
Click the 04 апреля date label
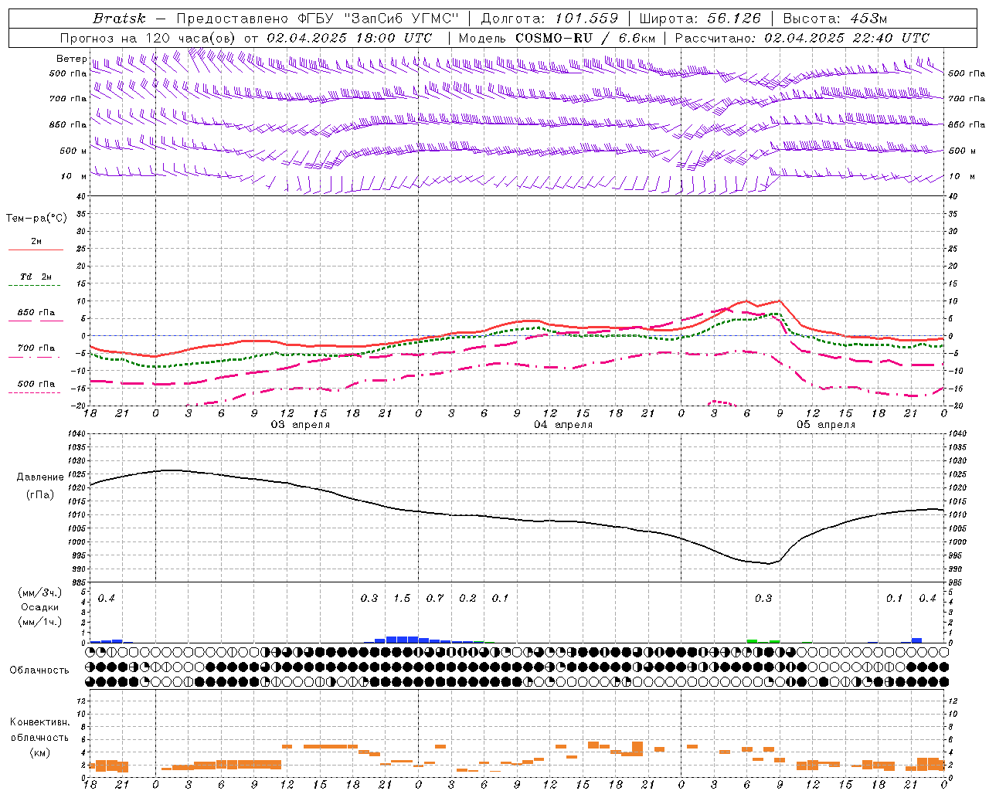pyautogui.click(x=563, y=425)
